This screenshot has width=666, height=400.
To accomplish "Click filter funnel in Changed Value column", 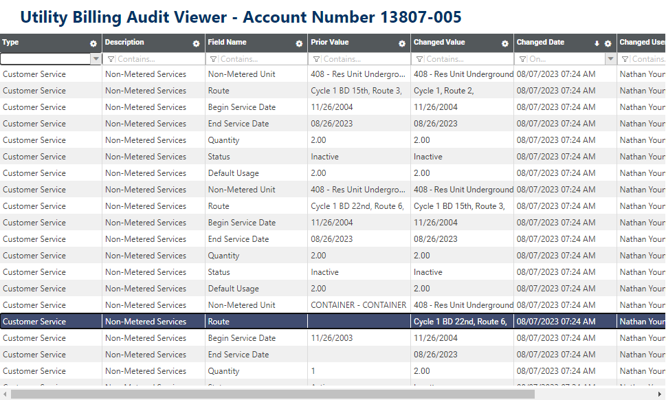I will click(419, 59).
